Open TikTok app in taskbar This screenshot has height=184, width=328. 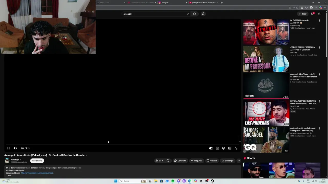[212, 181]
